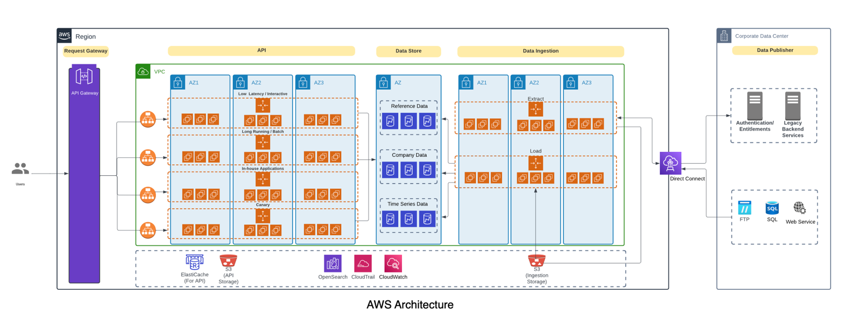Select the Low Latency / Interactive balancer icon

pos(263,105)
